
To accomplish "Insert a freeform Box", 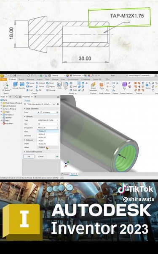I will tap(124, 86).
